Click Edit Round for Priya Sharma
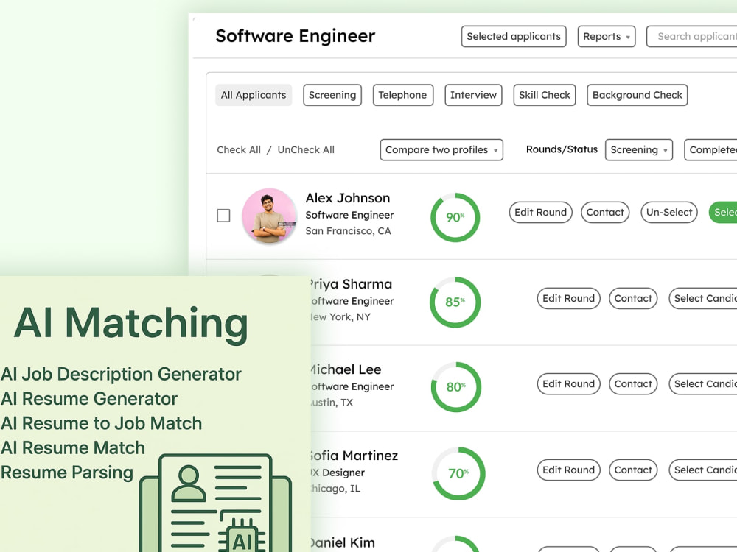The height and width of the screenshot is (552, 737). point(569,299)
